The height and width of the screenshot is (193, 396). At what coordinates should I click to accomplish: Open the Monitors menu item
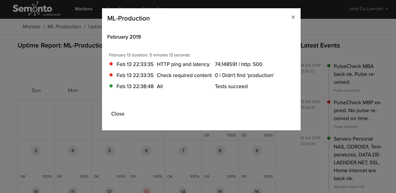84,9
